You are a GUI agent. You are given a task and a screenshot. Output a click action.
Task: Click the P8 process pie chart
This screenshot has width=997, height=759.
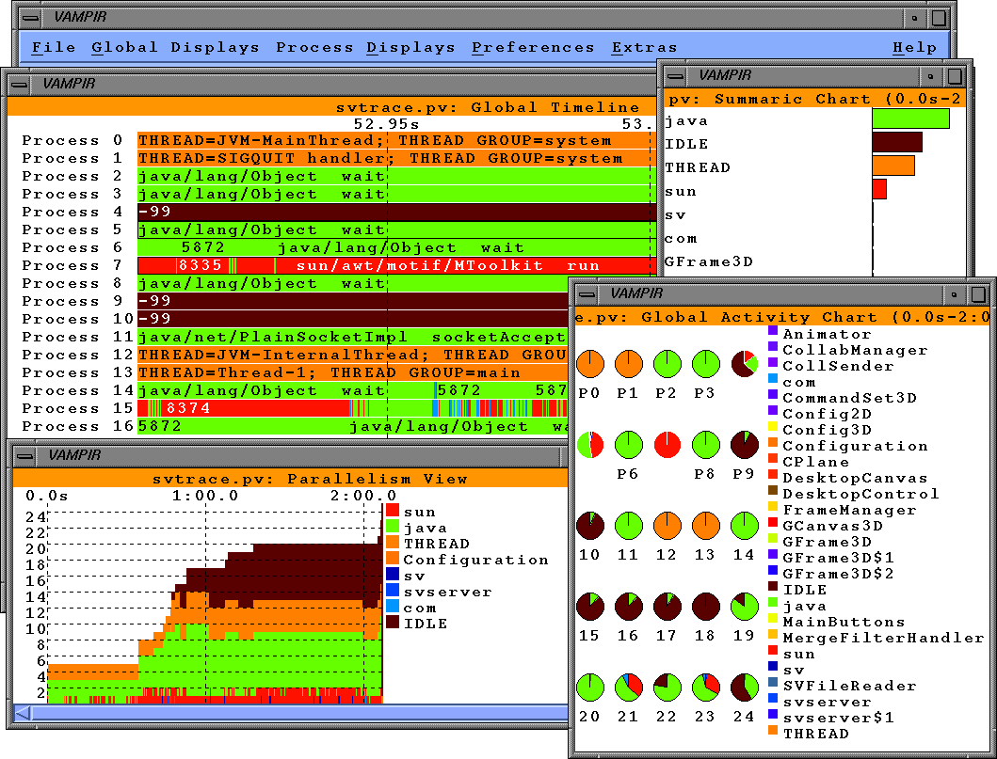[x=706, y=445]
